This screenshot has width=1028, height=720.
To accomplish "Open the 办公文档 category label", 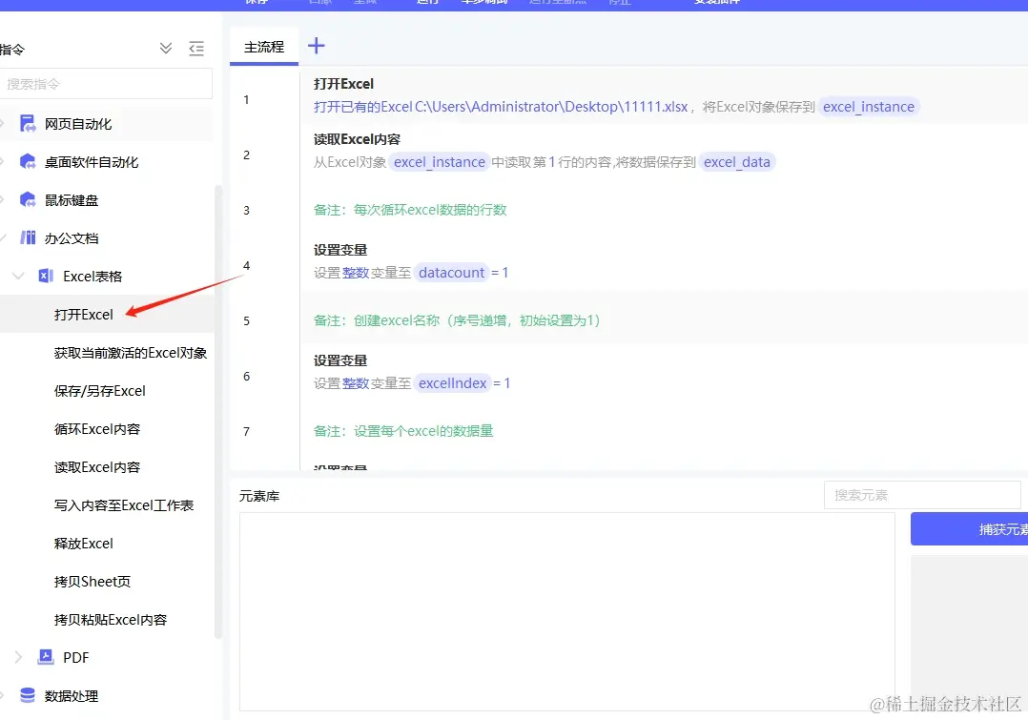I will pos(72,238).
